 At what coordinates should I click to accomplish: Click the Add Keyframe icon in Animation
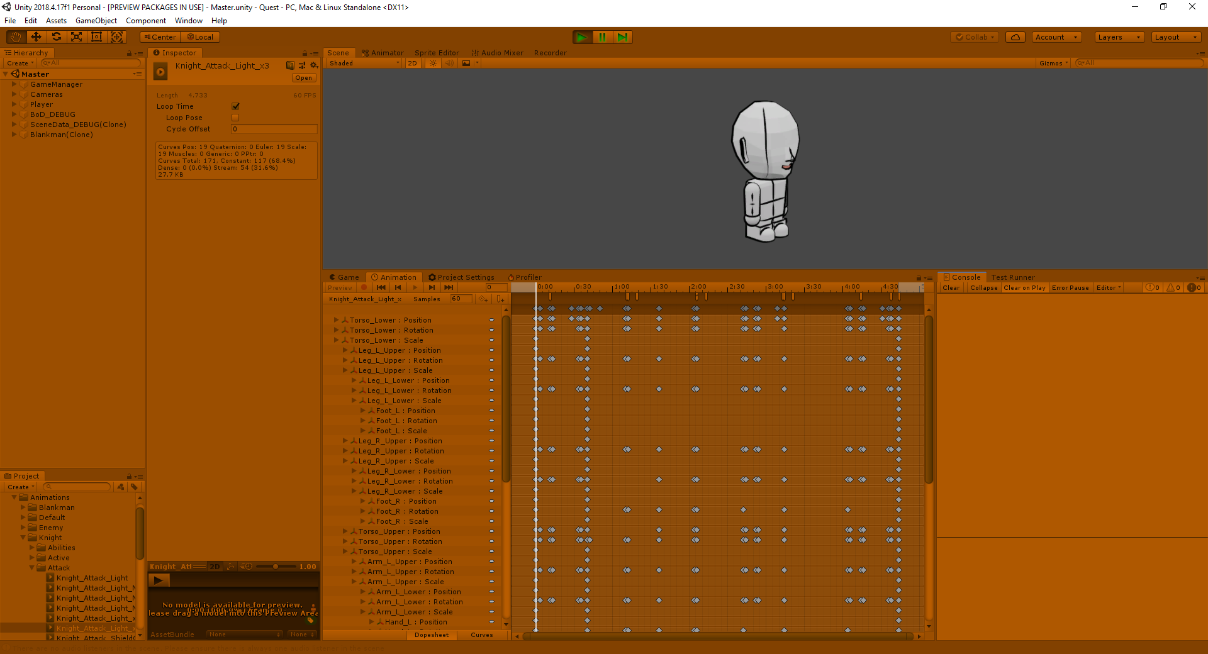click(483, 299)
